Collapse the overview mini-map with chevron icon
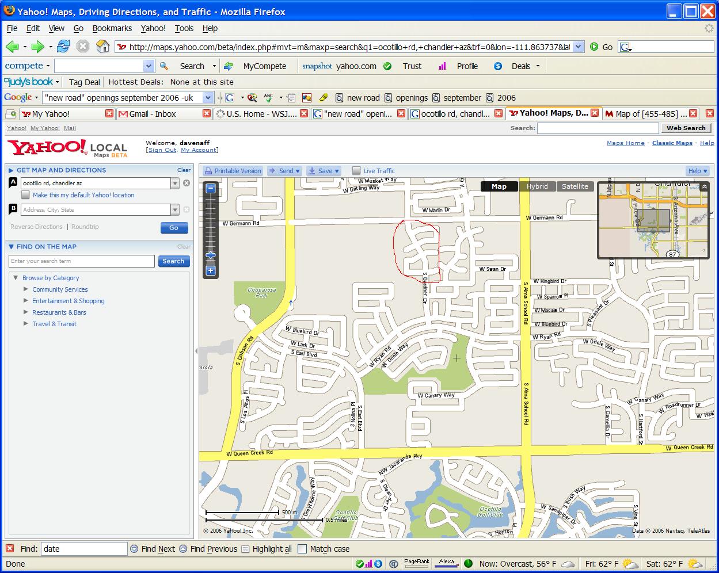 (x=705, y=187)
